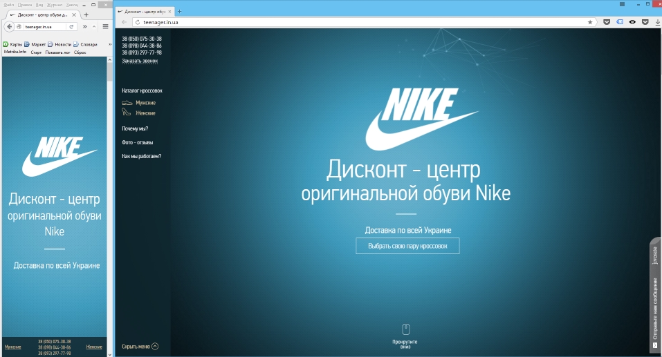Click Женские link at bottom of left window

pos(94,347)
